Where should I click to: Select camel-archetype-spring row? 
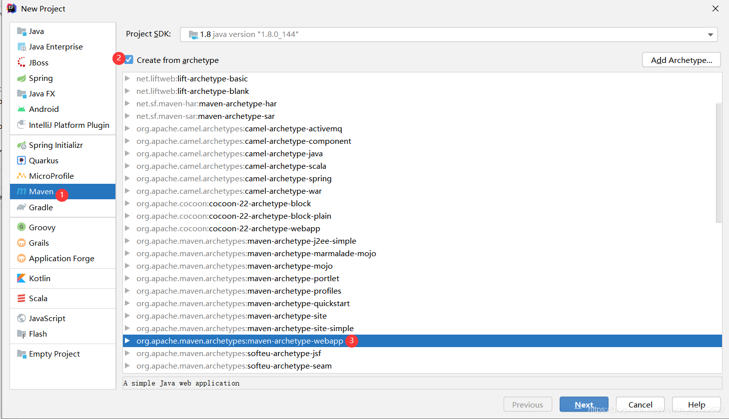(422, 178)
